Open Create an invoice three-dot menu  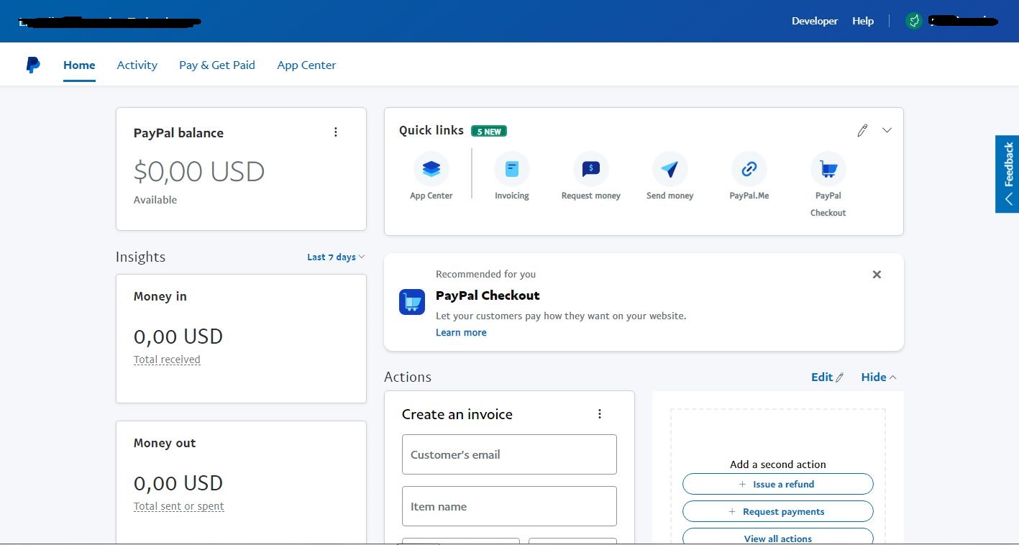[600, 414]
